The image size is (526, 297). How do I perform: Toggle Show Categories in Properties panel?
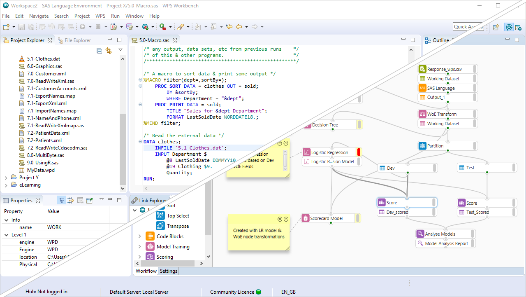click(x=62, y=201)
